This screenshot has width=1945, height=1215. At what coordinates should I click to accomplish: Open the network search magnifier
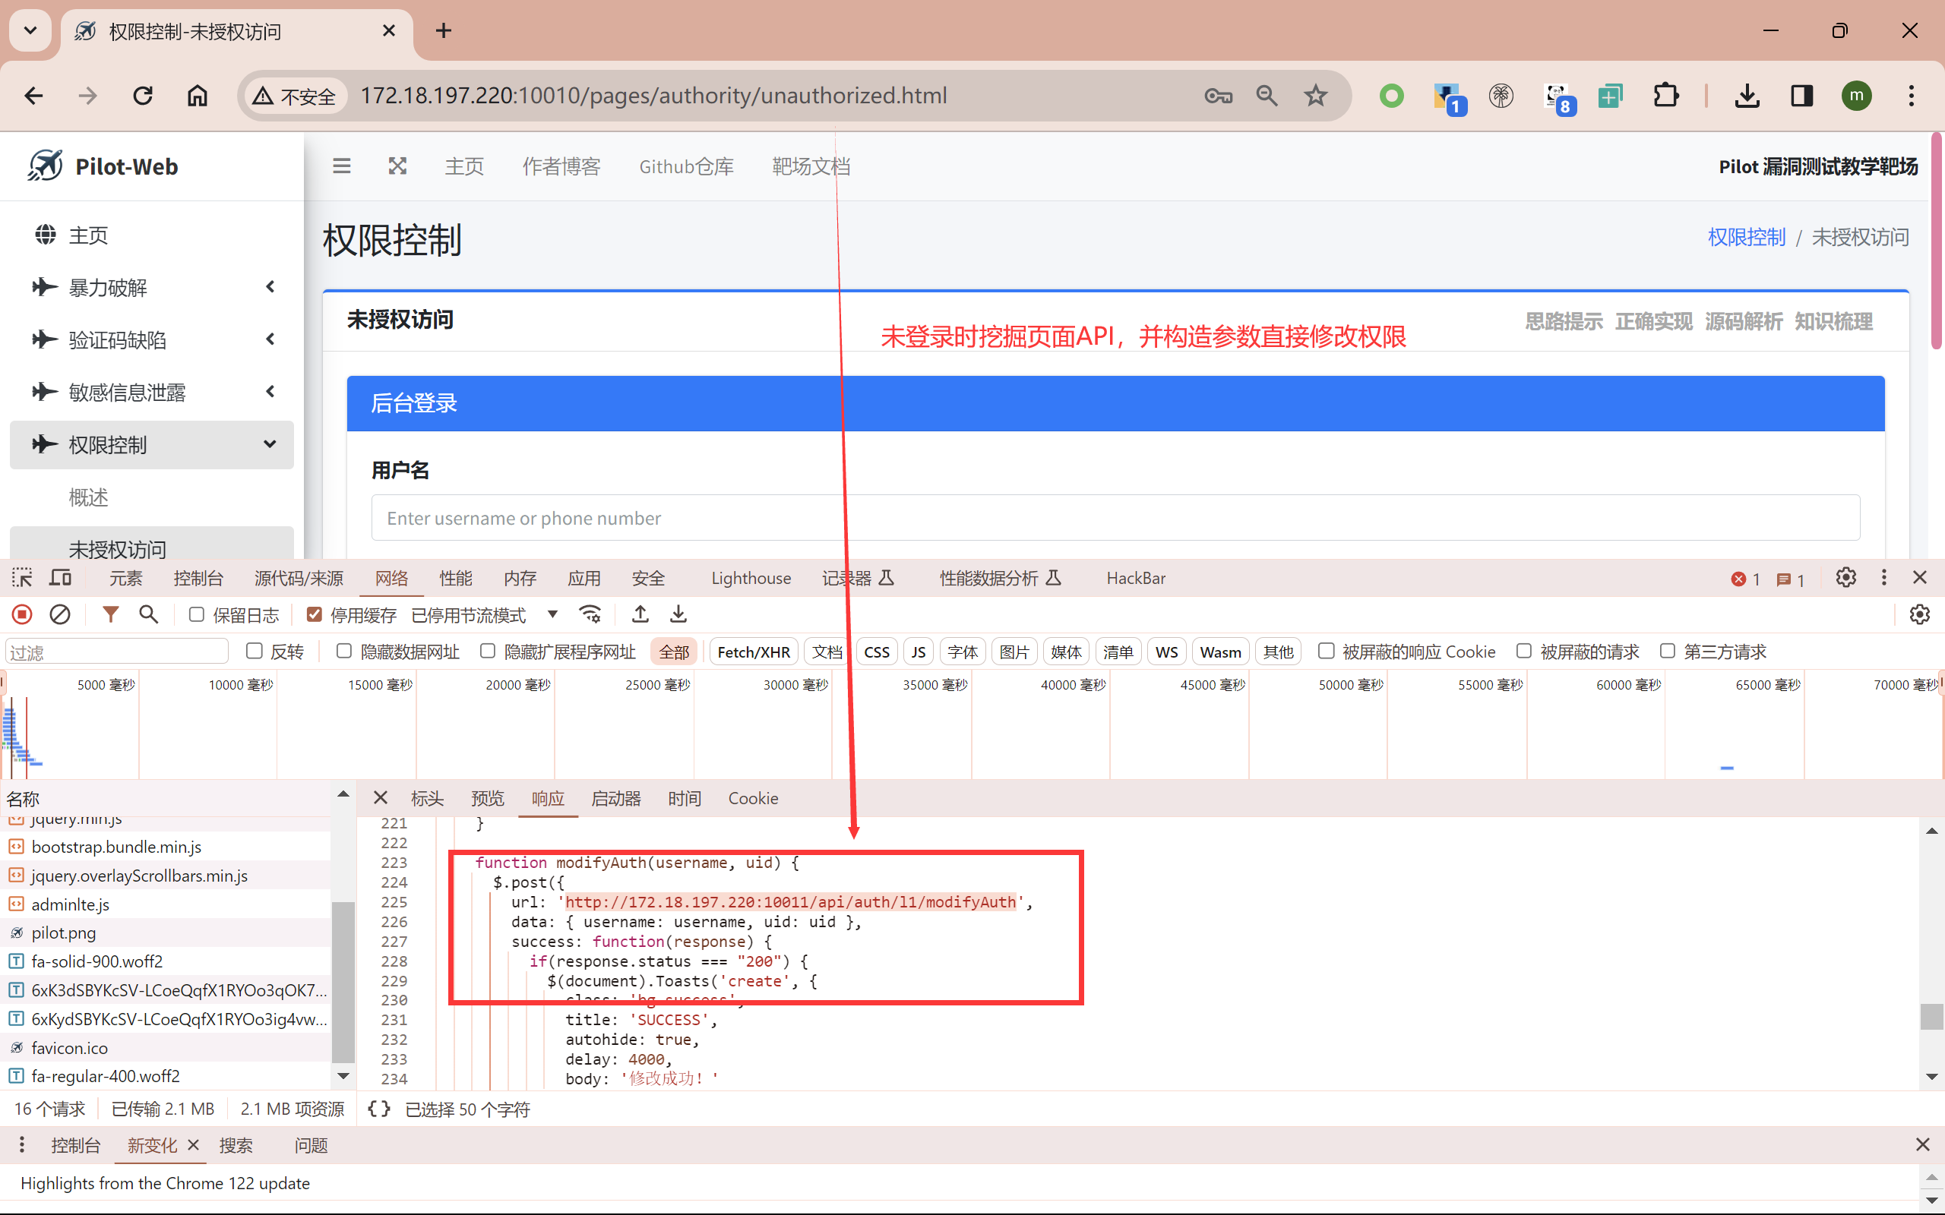[148, 615]
